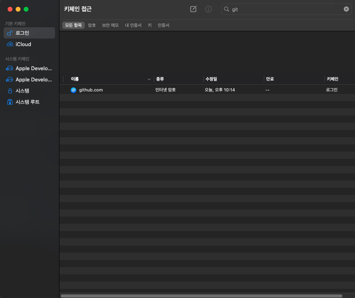
Task: Sort by the 만료 column header
Action: pyautogui.click(x=294, y=79)
